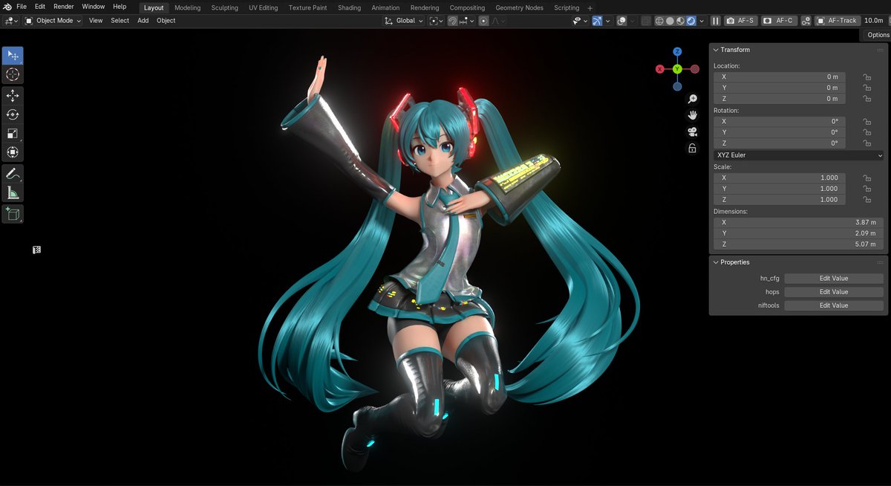
Task: Click the AF-C button
Action: coord(779,21)
